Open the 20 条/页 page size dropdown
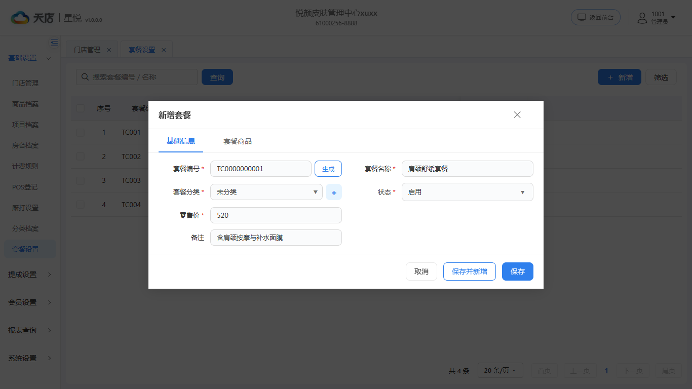The width and height of the screenshot is (692, 389). [x=501, y=371]
